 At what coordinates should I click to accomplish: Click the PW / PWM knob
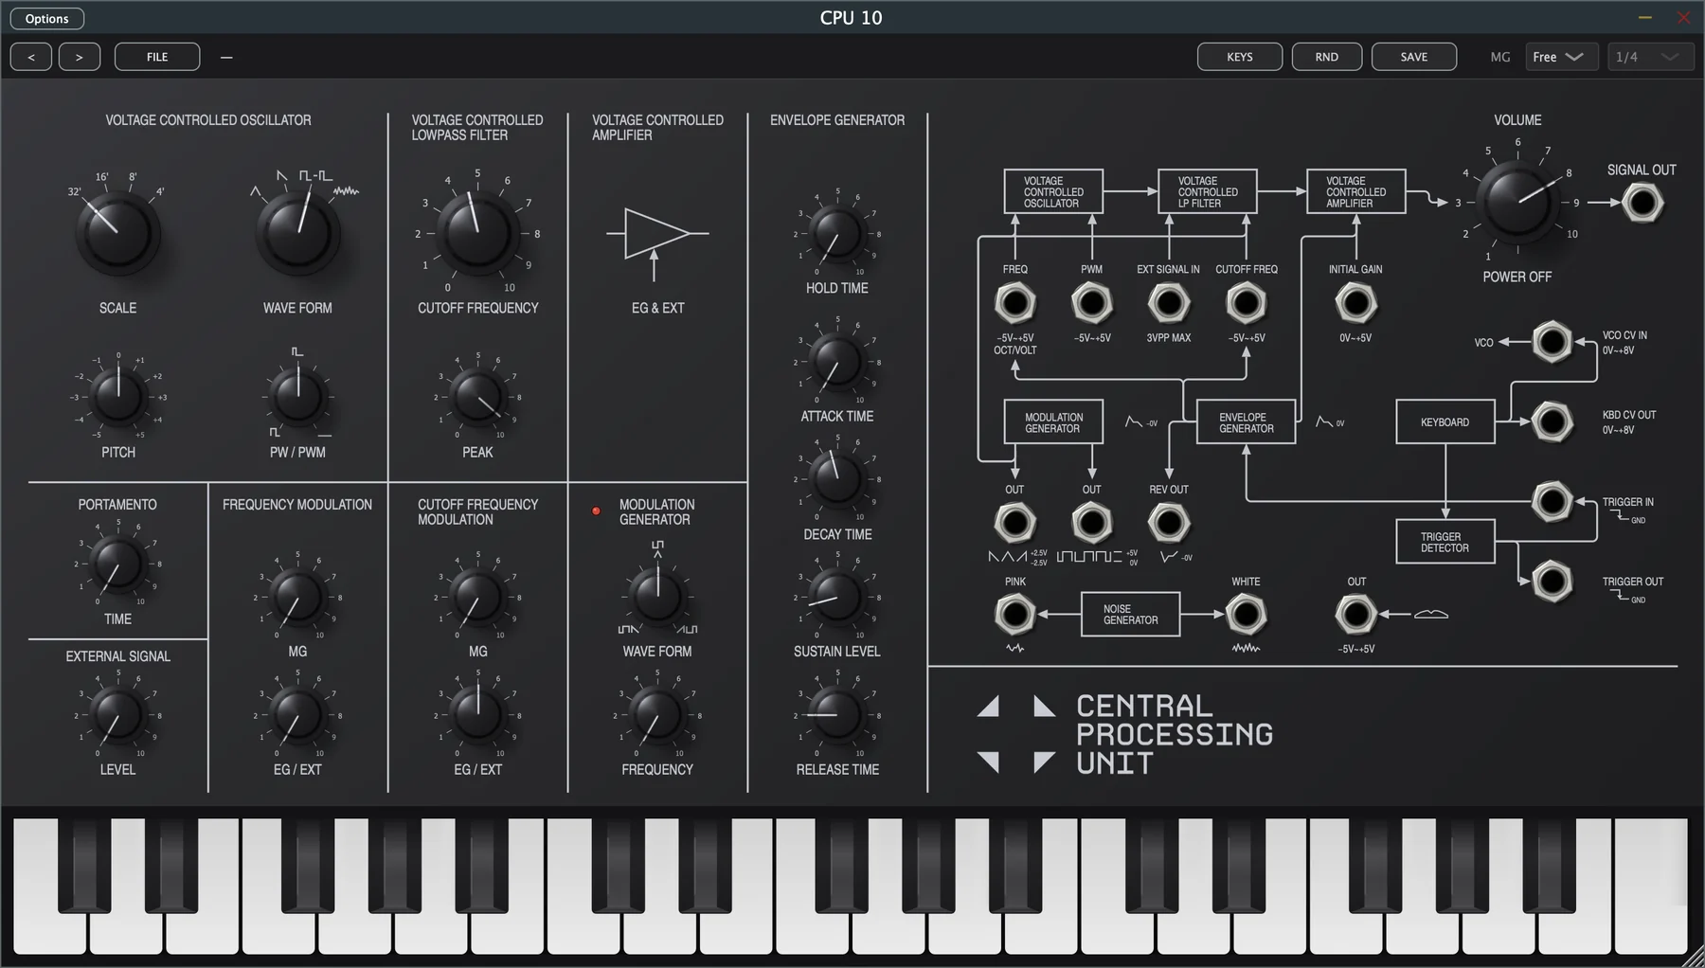297,396
